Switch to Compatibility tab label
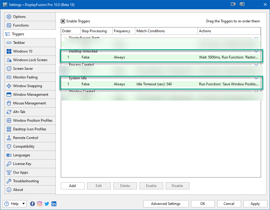Image resolution: width=270 pixels, height=210 pixels. tap(24, 146)
